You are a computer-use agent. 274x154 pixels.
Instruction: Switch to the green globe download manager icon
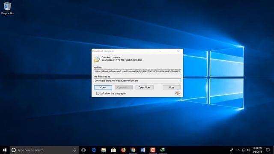[163, 150]
